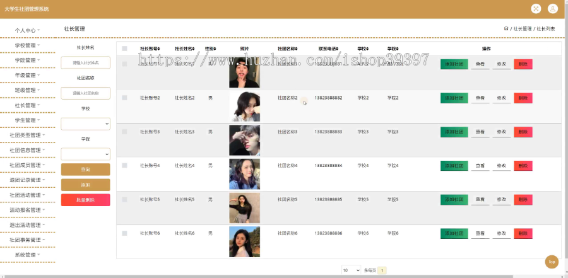
Task: Sort by 社团名称 column arrow
Action: [297, 49]
